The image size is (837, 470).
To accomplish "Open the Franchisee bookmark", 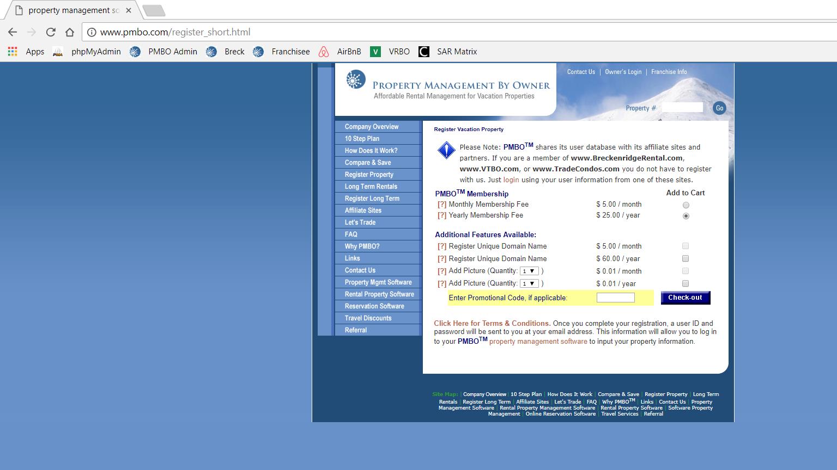I will (x=282, y=52).
